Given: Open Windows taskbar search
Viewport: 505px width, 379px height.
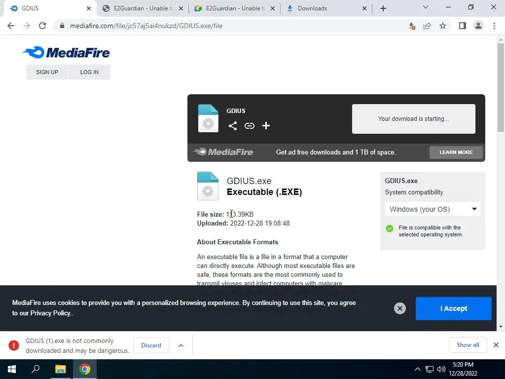Looking at the screenshot, I should click(36, 369).
